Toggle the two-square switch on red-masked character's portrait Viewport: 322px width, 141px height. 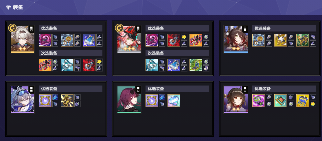[138, 29]
